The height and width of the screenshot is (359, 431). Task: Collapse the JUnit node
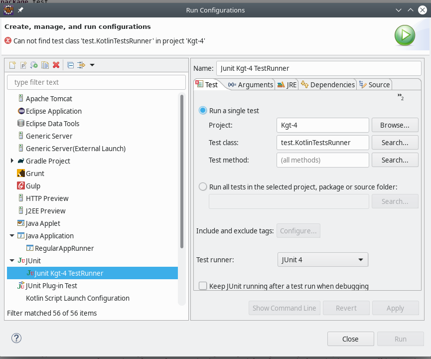click(x=12, y=260)
